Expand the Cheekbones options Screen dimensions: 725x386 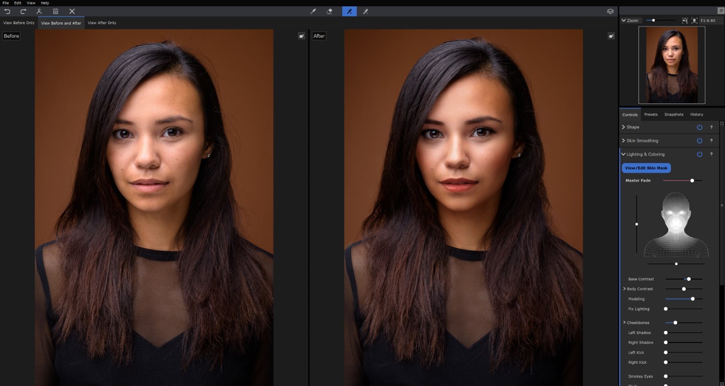tap(624, 323)
